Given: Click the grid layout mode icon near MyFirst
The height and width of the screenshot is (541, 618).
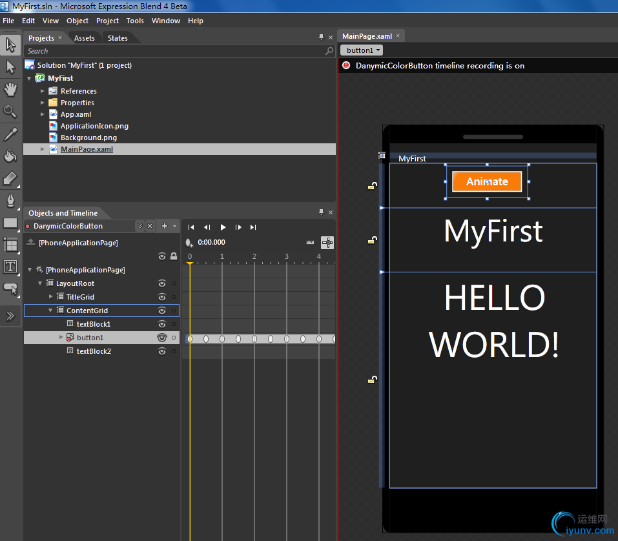Looking at the screenshot, I should [382, 155].
